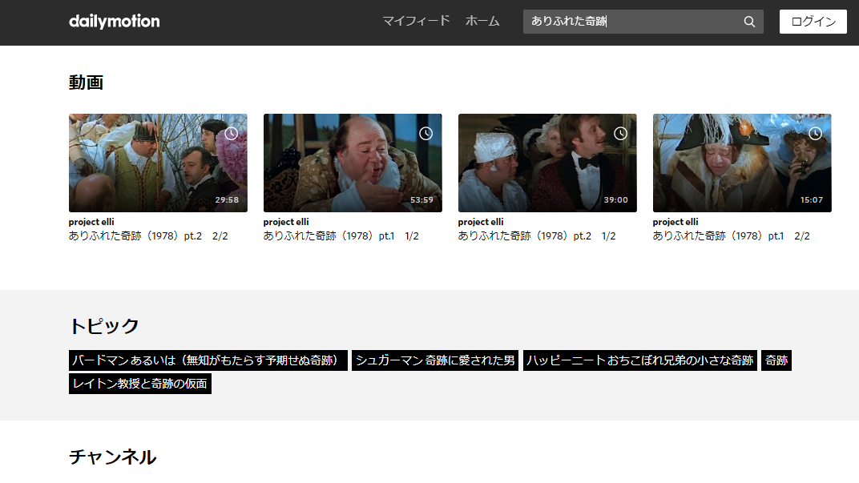This screenshot has width=859, height=483.
Task: Click the ログイン button
Action: pos(813,22)
